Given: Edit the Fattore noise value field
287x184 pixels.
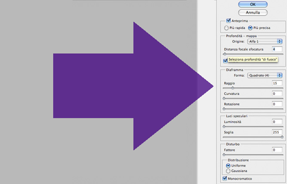Looking at the screenshot, I should [x=277, y=150].
